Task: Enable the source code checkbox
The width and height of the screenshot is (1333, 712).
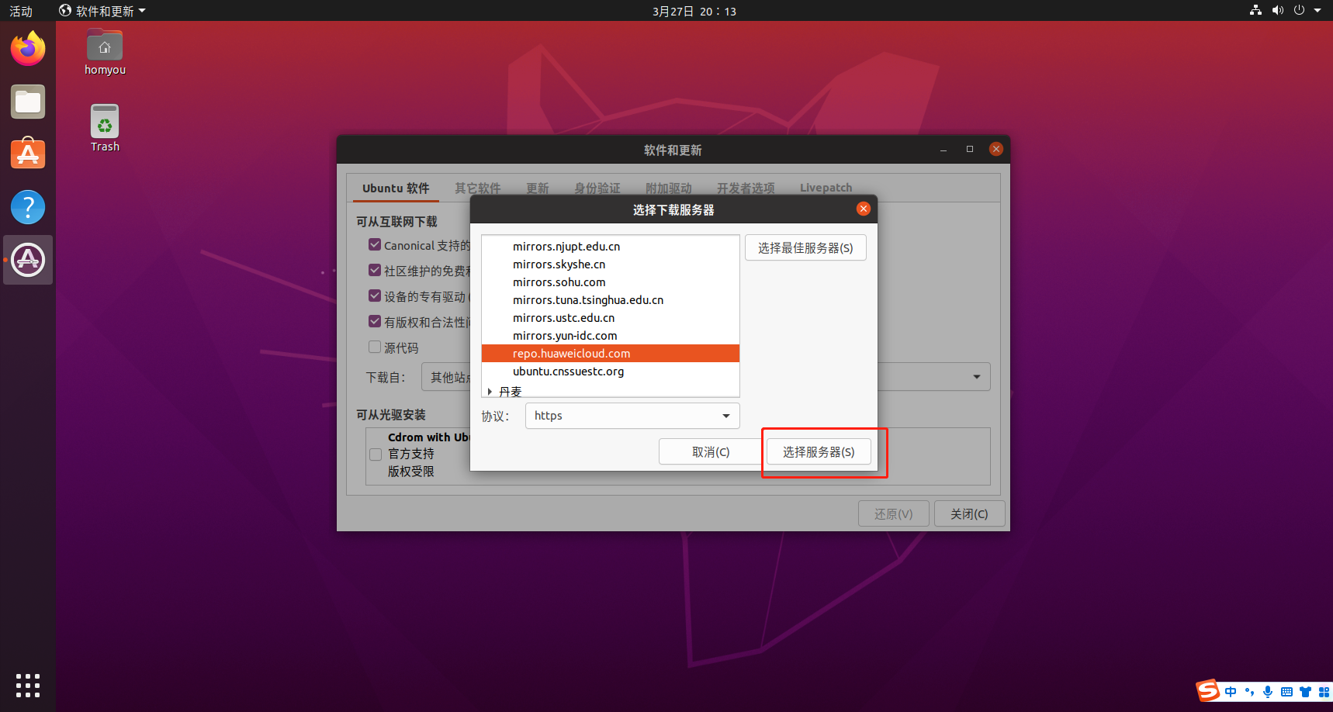Action: 375,347
